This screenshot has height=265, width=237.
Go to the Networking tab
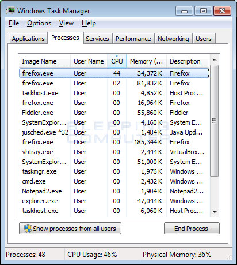[x=173, y=39]
